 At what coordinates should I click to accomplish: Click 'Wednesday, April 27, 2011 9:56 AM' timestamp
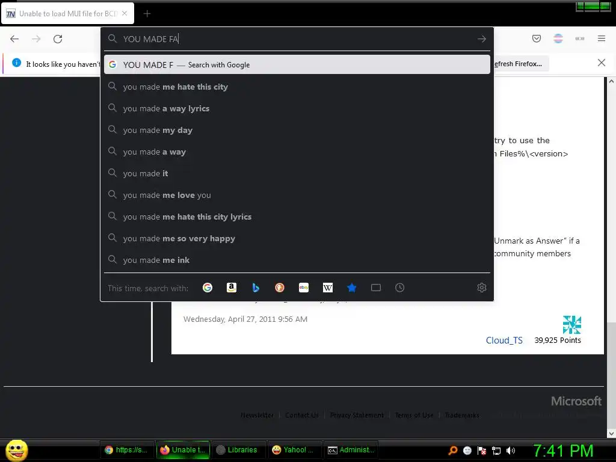245,319
